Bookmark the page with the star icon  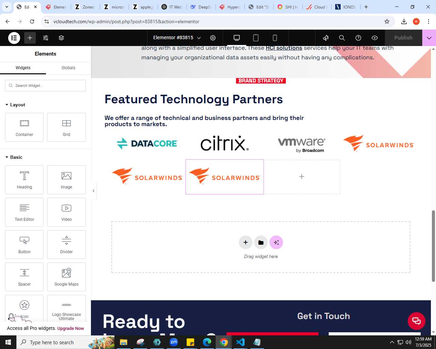click(x=387, y=21)
